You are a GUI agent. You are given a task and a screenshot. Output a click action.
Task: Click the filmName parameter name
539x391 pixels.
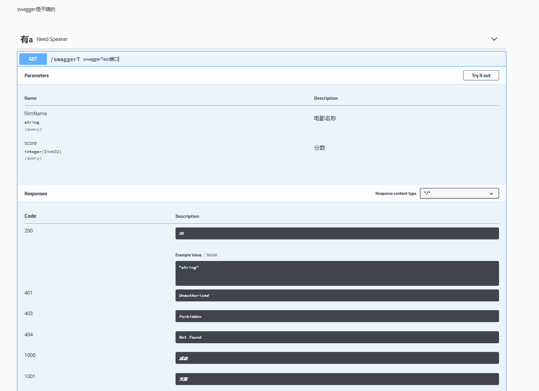pos(36,113)
